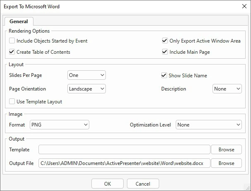The height and width of the screenshot is (191, 251).
Task: Click the Rendering Options group label
Action: point(29,31)
